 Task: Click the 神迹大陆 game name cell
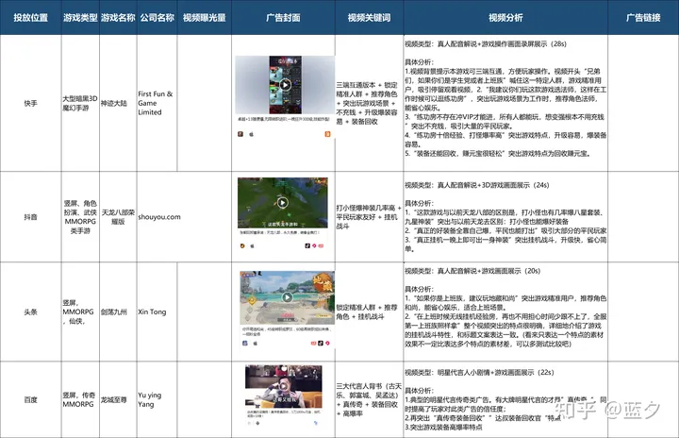(x=118, y=103)
